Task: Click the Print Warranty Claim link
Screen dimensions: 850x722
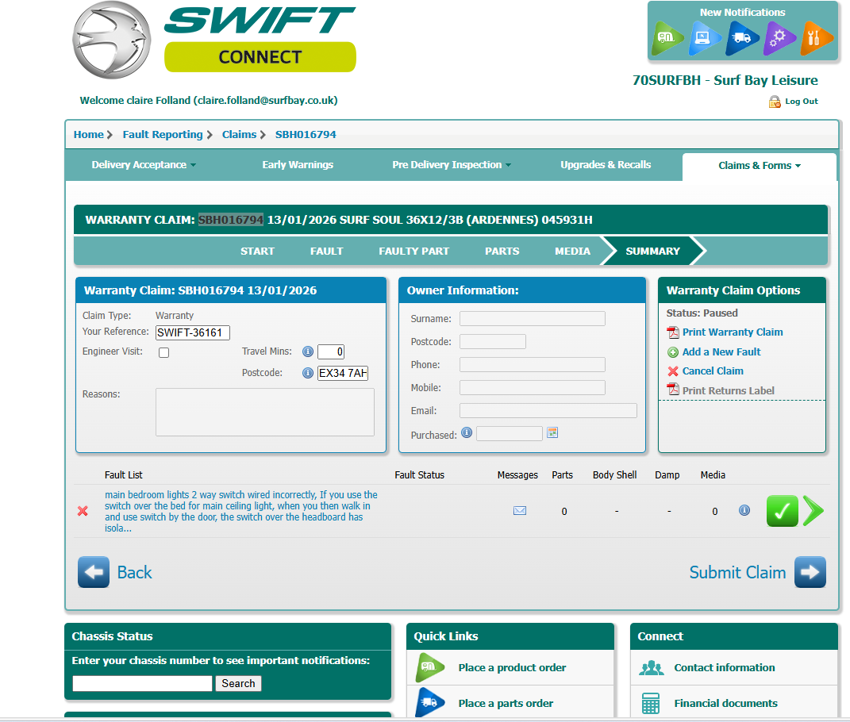Action: pos(733,332)
